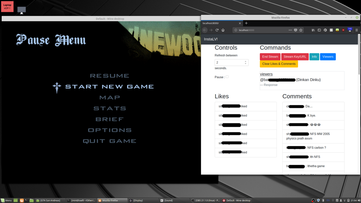The height and width of the screenshot is (203, 361).
Task: Click the refresh seconds number field
Action: pyautogui.click(x=231, y=62)
